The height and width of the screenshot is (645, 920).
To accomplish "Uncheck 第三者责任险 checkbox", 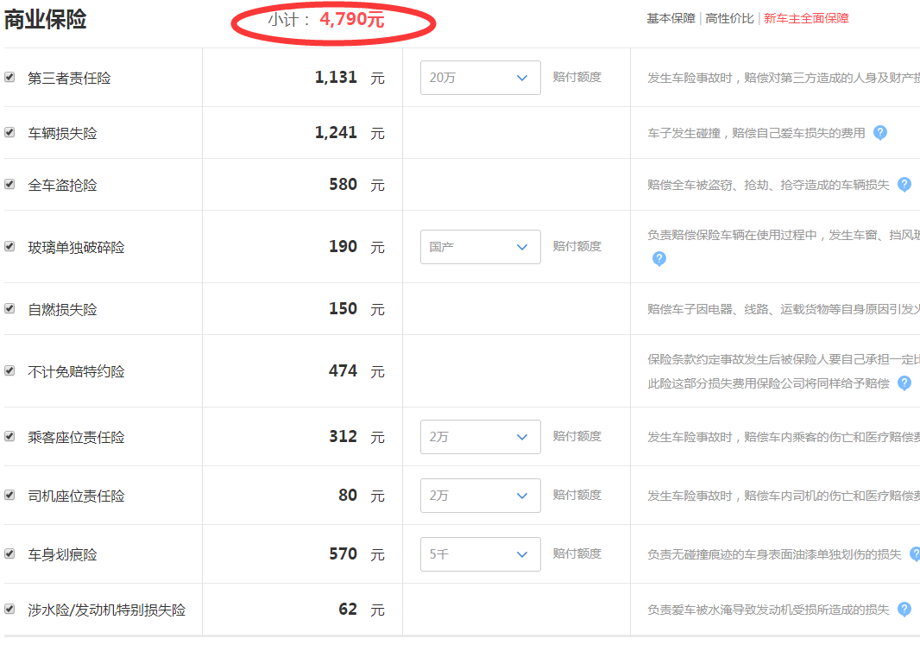I will tap(9, 77).
